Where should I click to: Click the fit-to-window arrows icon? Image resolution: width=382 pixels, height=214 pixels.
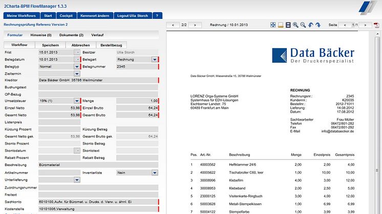[273, 25]
